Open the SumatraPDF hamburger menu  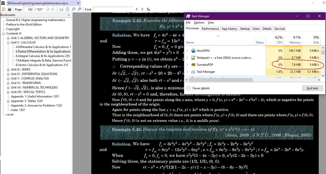(3, 3)
